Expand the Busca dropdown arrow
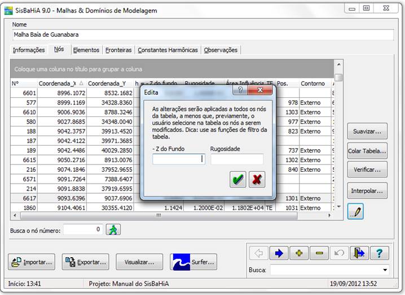This screenshot has width=405, height=295. coord(385,270)
